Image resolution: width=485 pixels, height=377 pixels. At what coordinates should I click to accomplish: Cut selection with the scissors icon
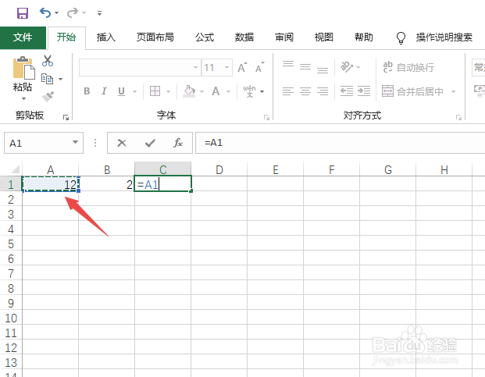tap(48, 61)
